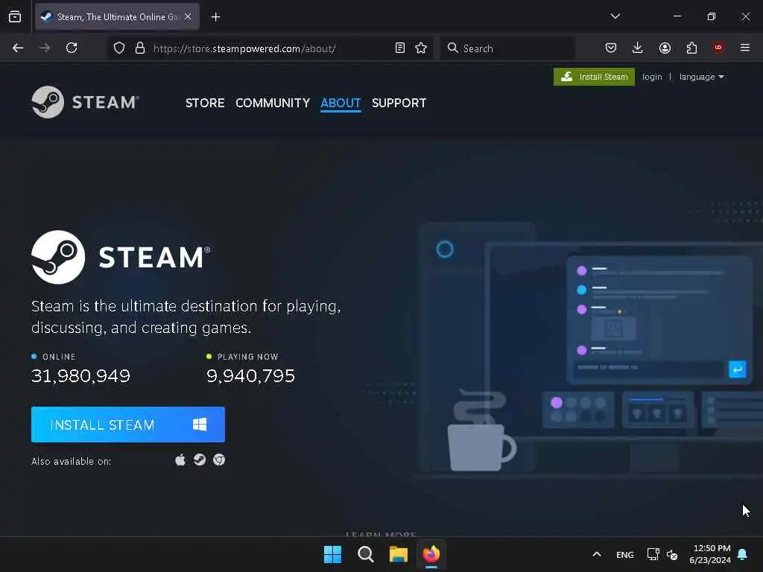Click muted volume tray icon
This screenshot has height=572, width=763.
point(673,554)
